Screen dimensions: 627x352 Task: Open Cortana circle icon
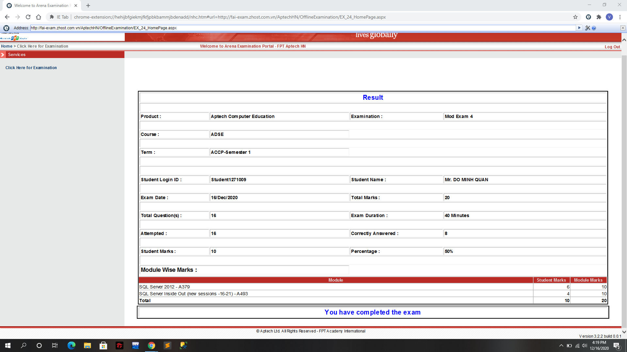point(39,345)
